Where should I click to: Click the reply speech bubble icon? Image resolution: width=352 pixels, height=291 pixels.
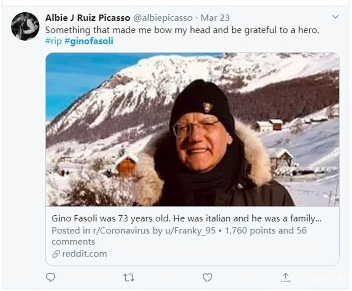point(50,277)
